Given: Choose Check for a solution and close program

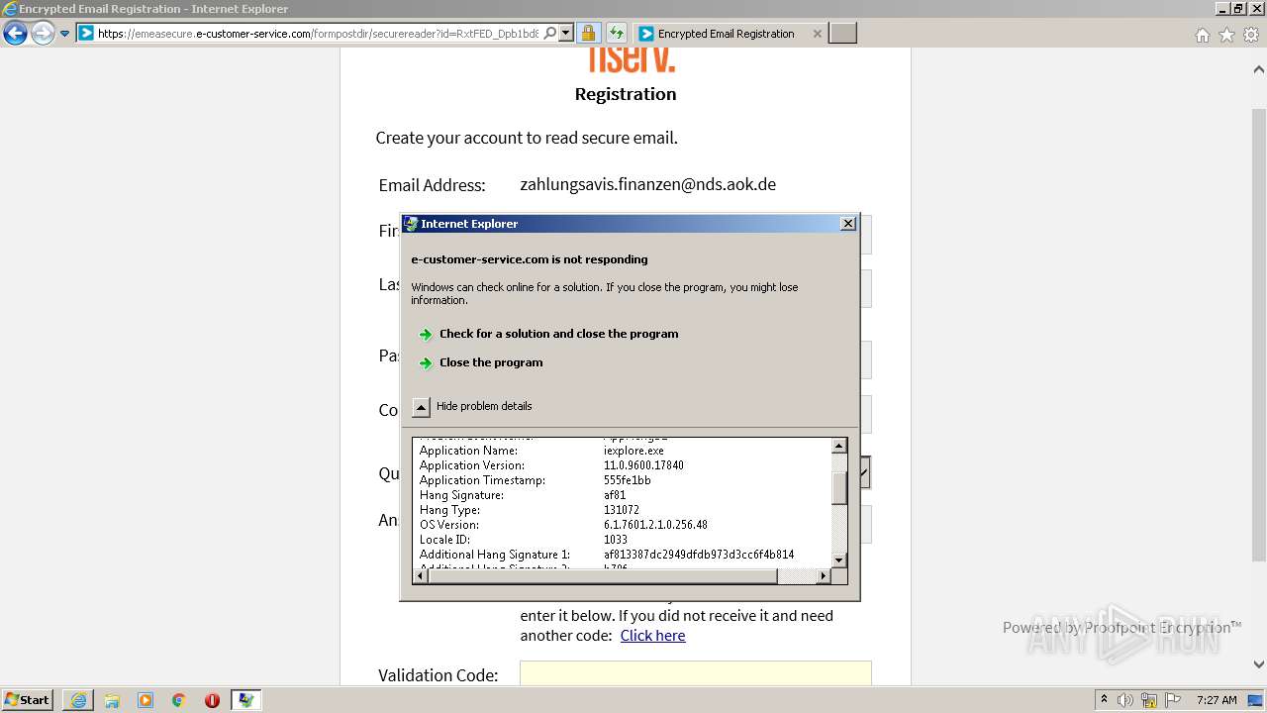Looking at the screenshot, I should coord(558,334).
